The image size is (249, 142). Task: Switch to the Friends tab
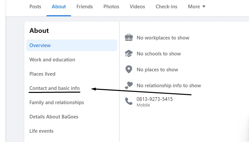click(85, 7)
